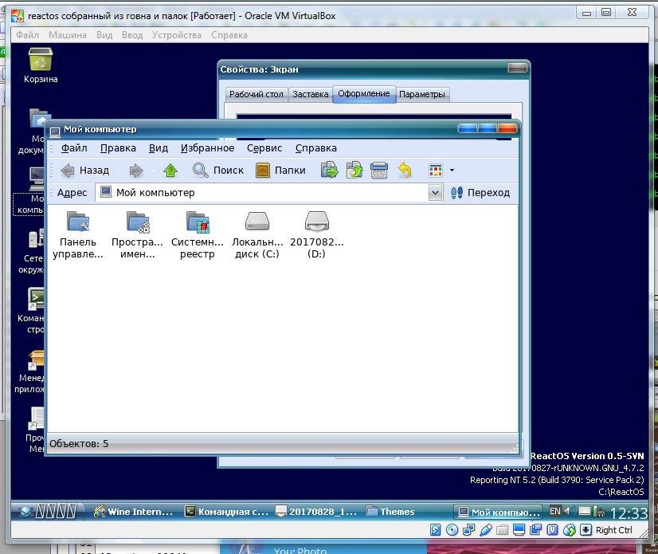This screenshot has height=554, width=658.
Task: Click the Объектов: 5 status text
Action: point(79,443)
